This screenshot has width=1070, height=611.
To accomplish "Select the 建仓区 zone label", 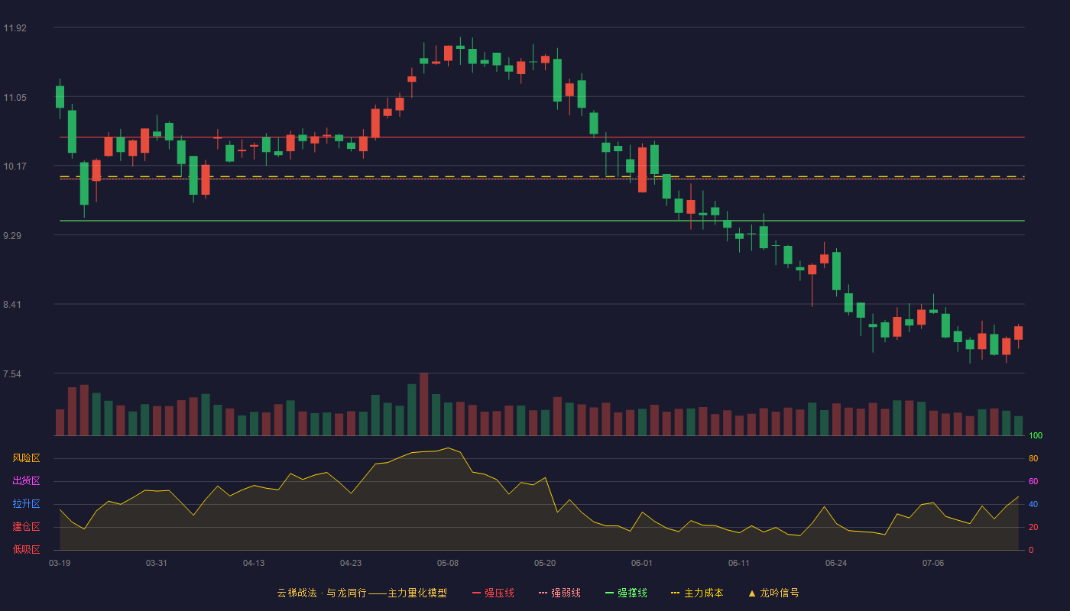I will click(26, 527).
